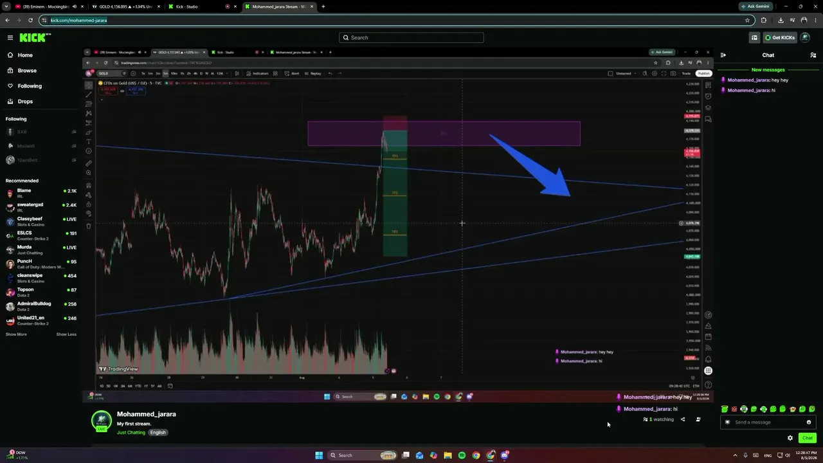Open the icon left of Get KICKs
823x463 pixels.
pos(754,37)
